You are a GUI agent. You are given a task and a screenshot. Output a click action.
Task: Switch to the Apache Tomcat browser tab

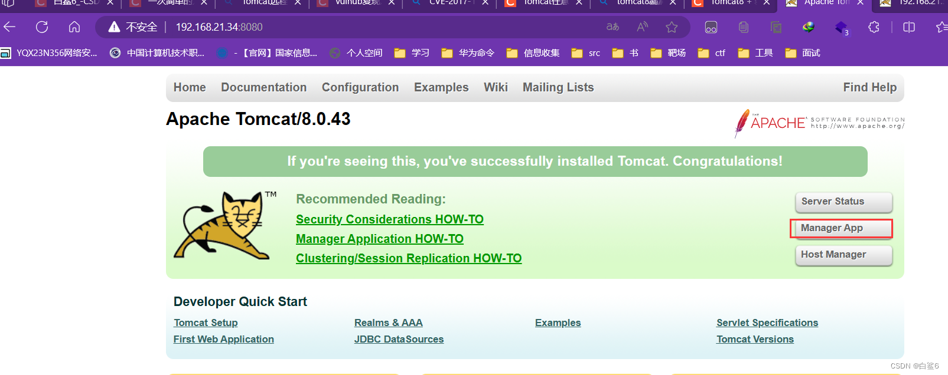(x=826, y=4)
